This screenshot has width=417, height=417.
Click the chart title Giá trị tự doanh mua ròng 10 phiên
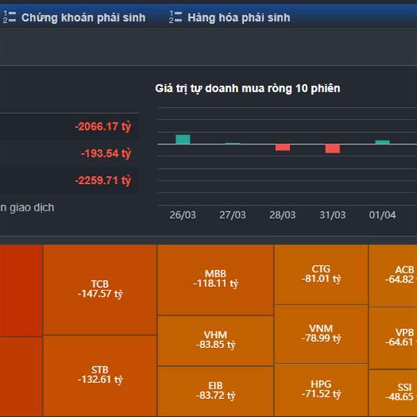247,88
